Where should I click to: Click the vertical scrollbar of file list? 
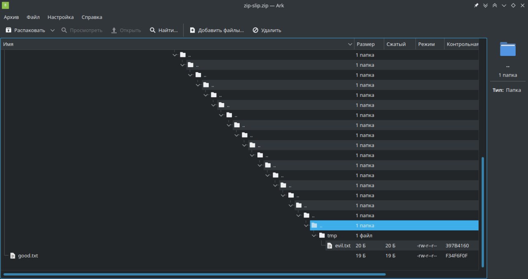pyautogui.click(x=482, y=211)
